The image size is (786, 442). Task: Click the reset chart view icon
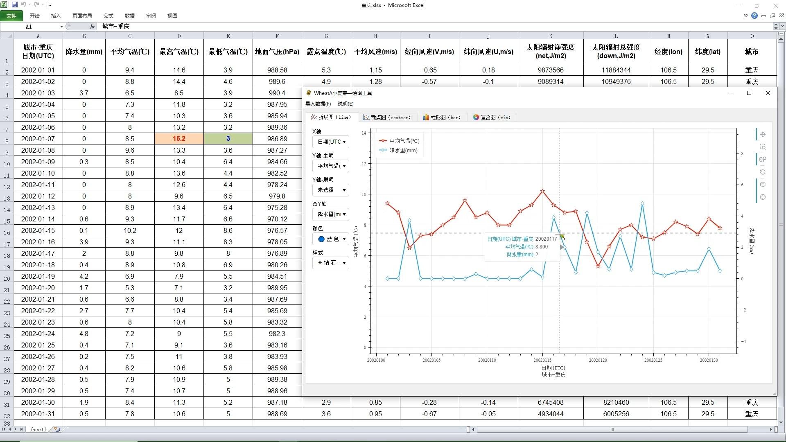point(763,172)
